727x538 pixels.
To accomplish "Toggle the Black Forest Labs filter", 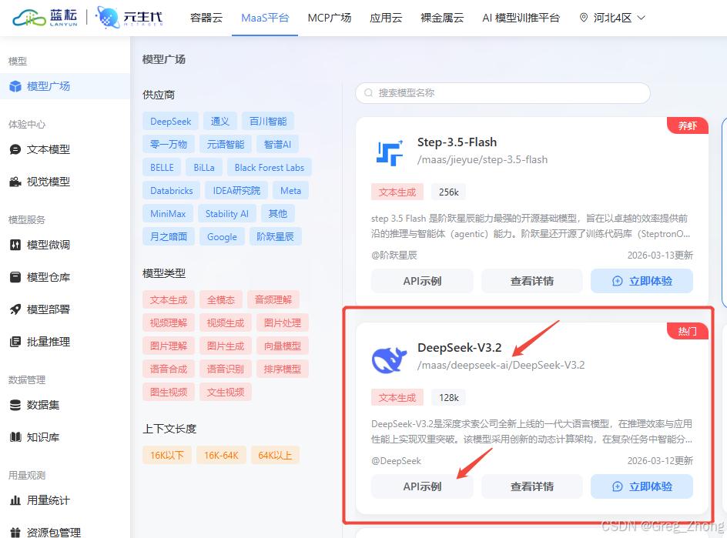I will point(270,168).
